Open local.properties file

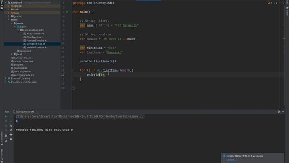23,72
